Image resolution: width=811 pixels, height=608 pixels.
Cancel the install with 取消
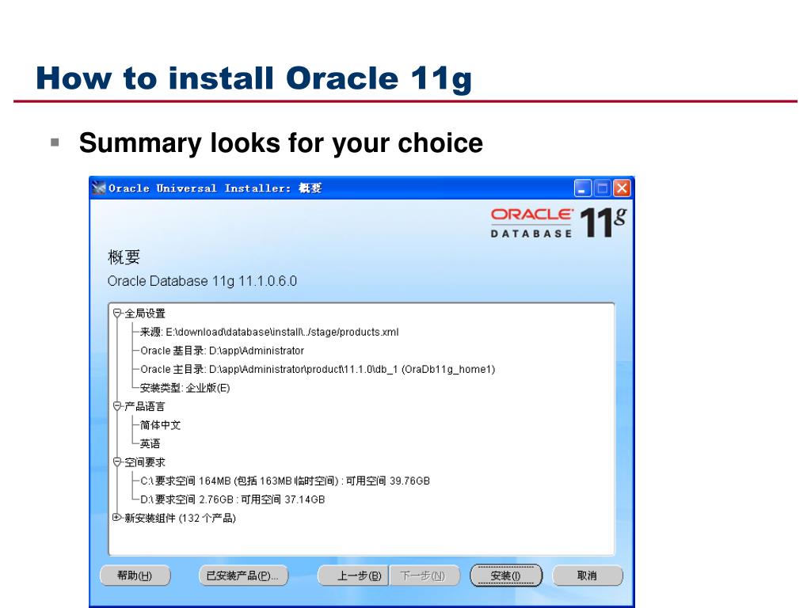pos(587,576)
